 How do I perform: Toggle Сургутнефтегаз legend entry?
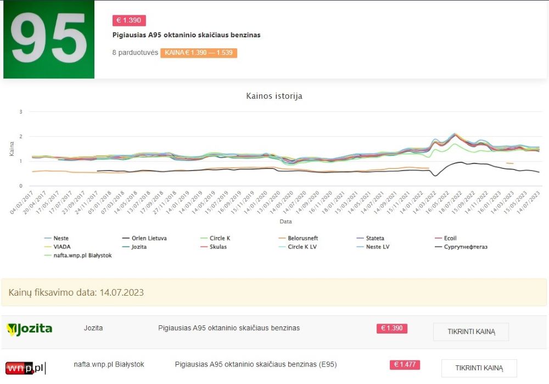[x=461, y=246]
